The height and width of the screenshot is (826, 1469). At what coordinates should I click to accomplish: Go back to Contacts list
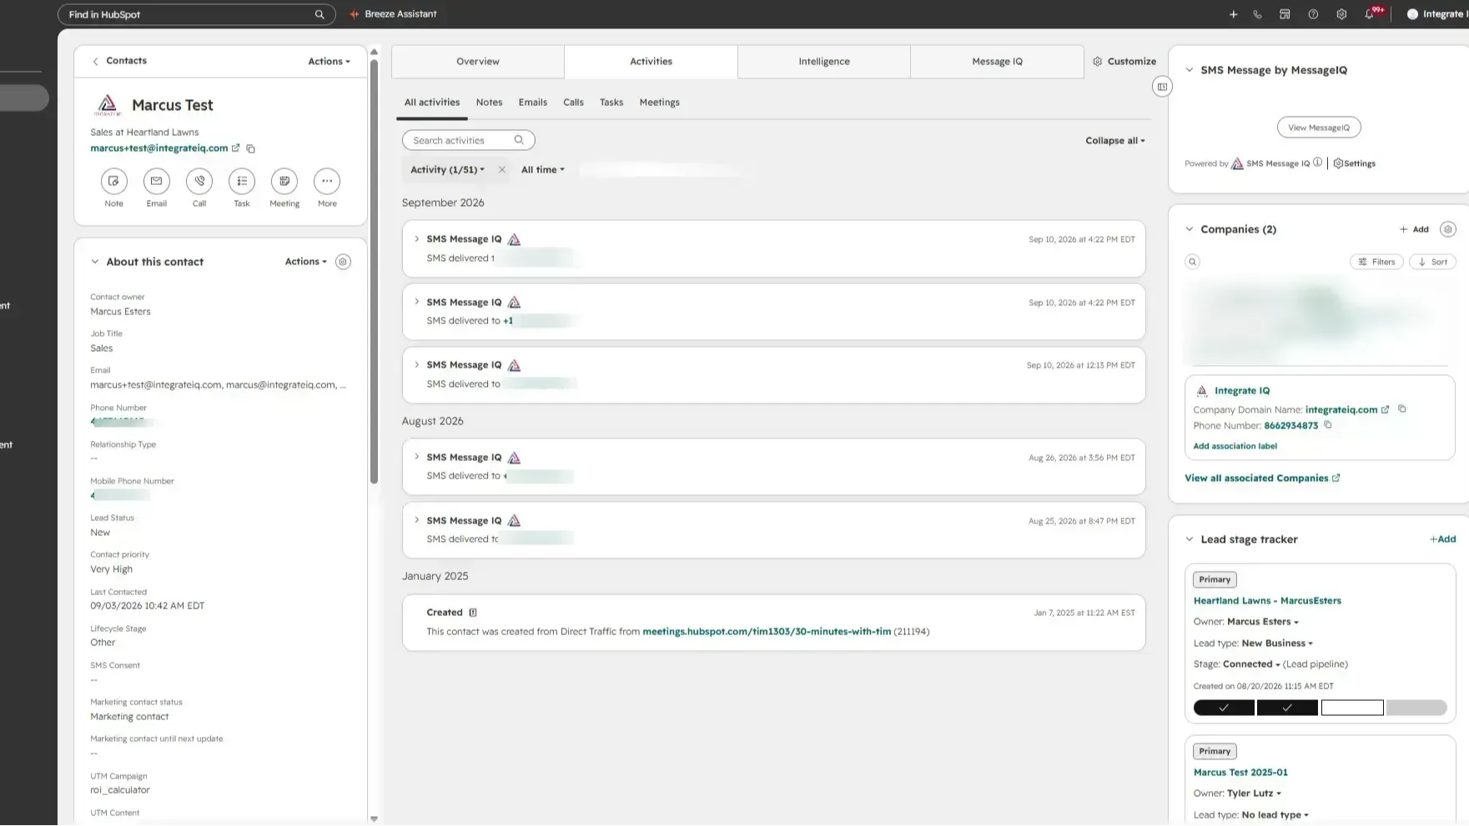119,61
